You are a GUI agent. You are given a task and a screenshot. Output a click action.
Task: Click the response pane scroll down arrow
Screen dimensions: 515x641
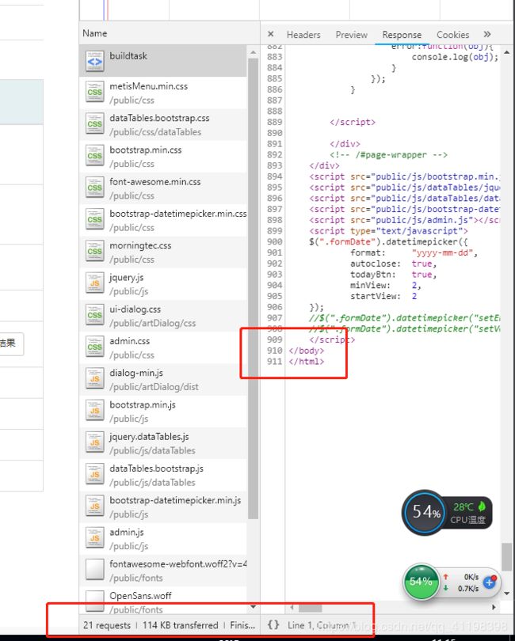(507, 594)
